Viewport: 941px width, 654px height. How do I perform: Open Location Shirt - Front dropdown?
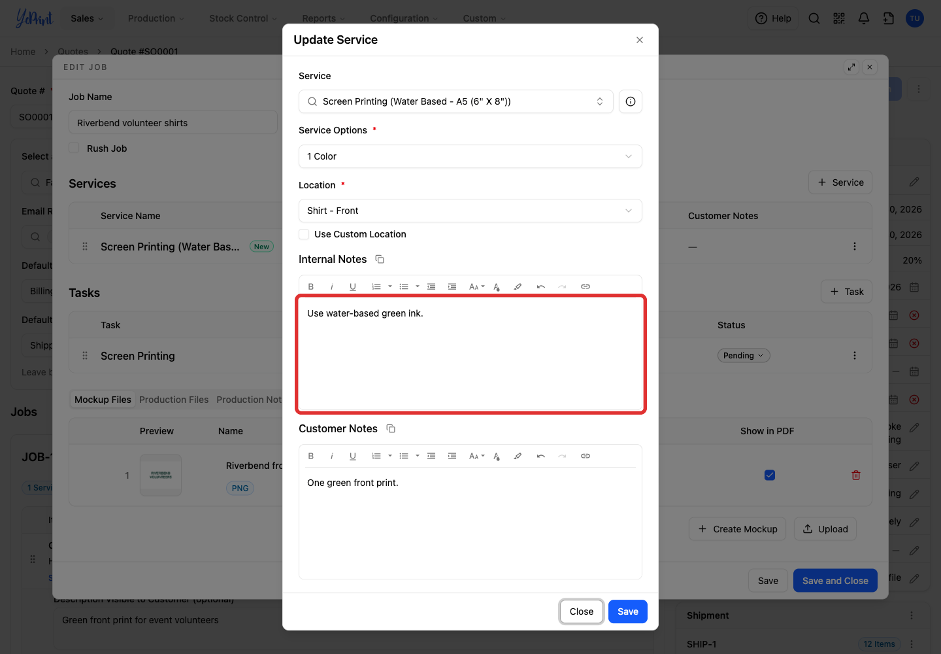pos(470,211)
